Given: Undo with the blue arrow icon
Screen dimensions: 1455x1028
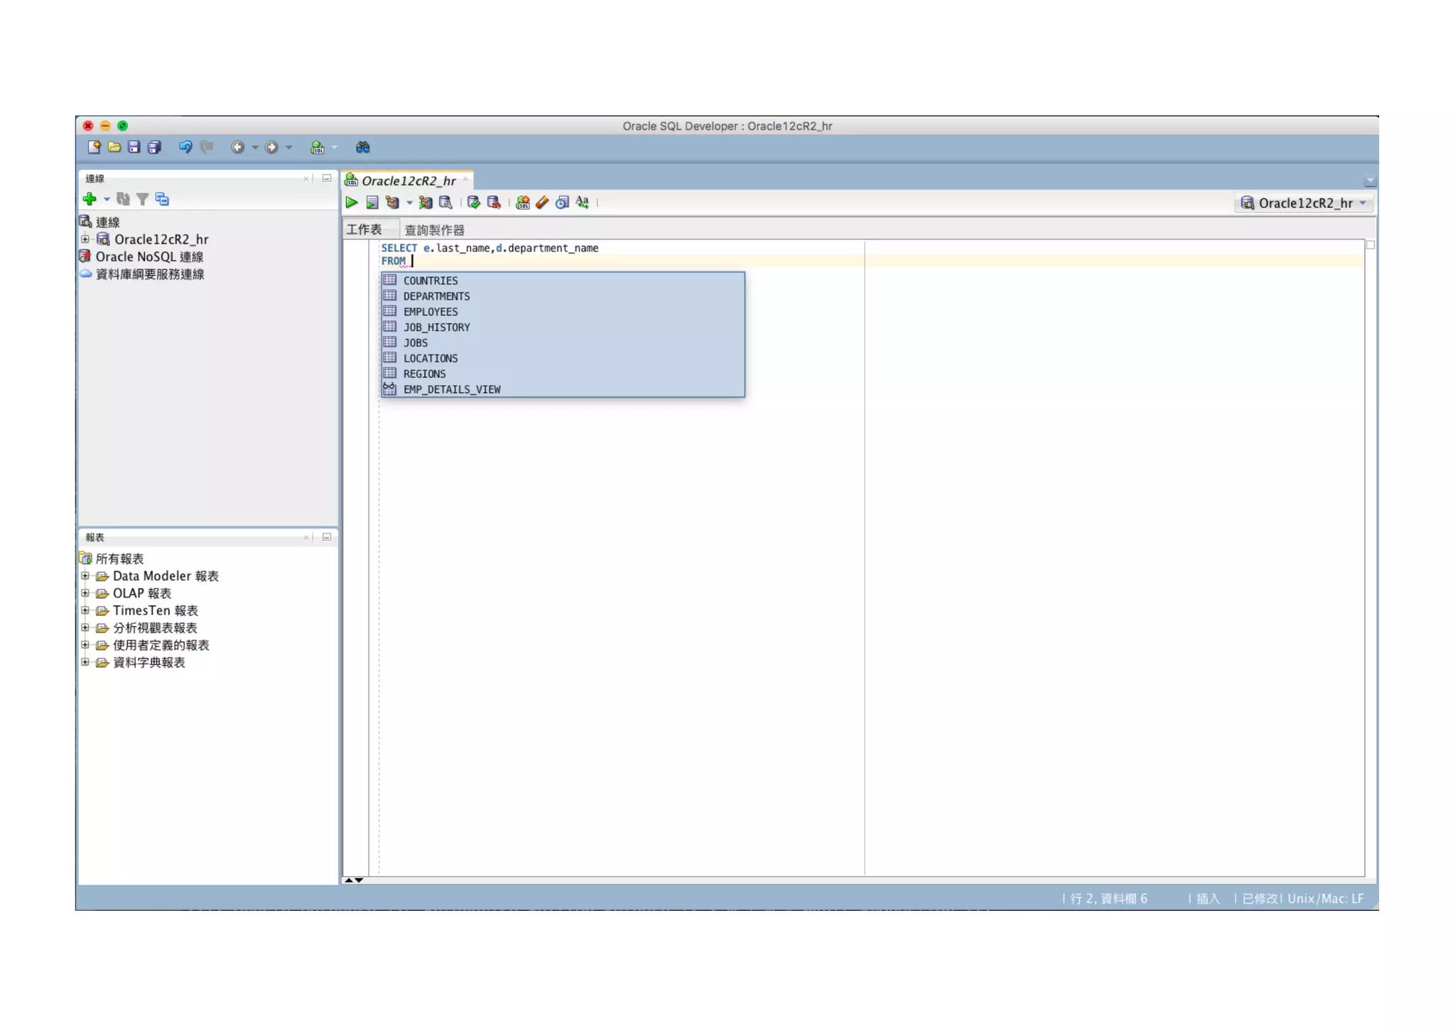Looking at the screenshot, I should pyautogui.click(x=185, y=147).
